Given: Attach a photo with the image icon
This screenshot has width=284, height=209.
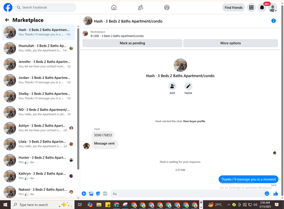Looking at the screenshot, I should 91,194.
